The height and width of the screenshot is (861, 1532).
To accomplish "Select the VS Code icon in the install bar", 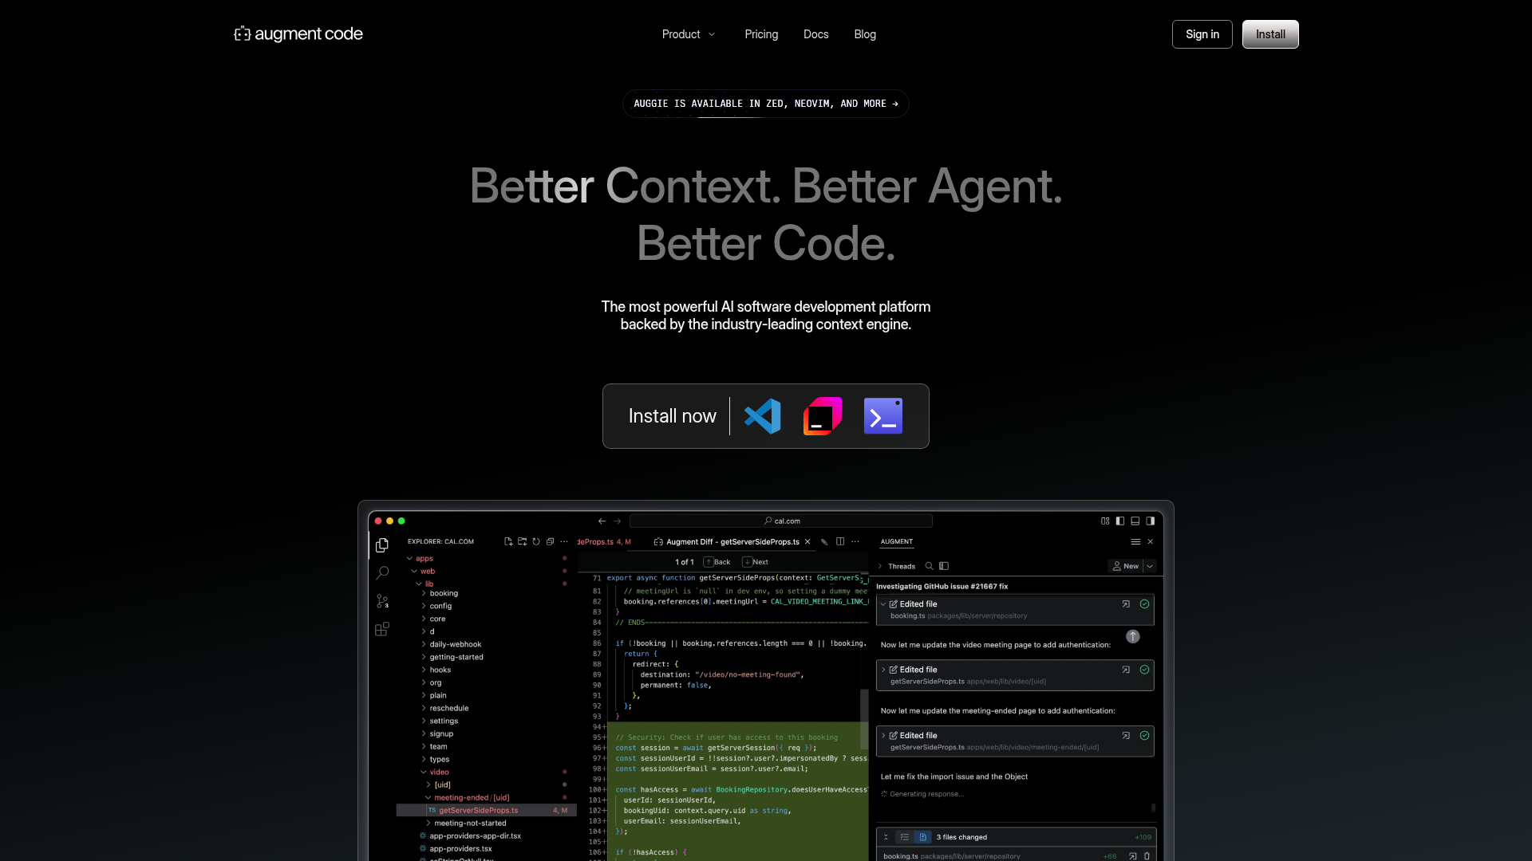I will (762, 415).
